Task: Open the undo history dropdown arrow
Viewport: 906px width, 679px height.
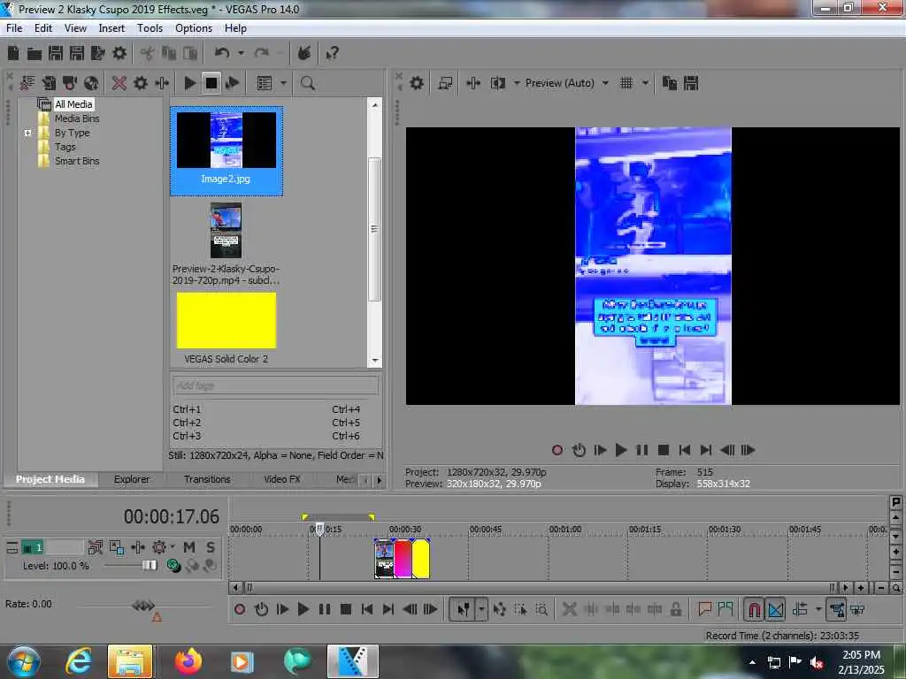Action: pos(241,53)
